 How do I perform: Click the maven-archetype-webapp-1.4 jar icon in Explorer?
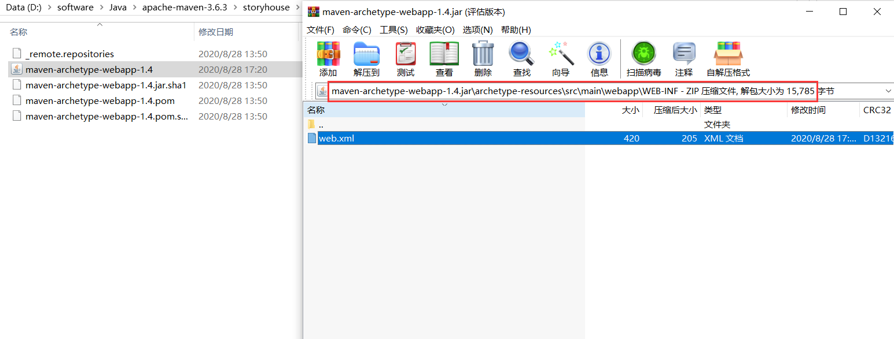click(x=17, y=69)
